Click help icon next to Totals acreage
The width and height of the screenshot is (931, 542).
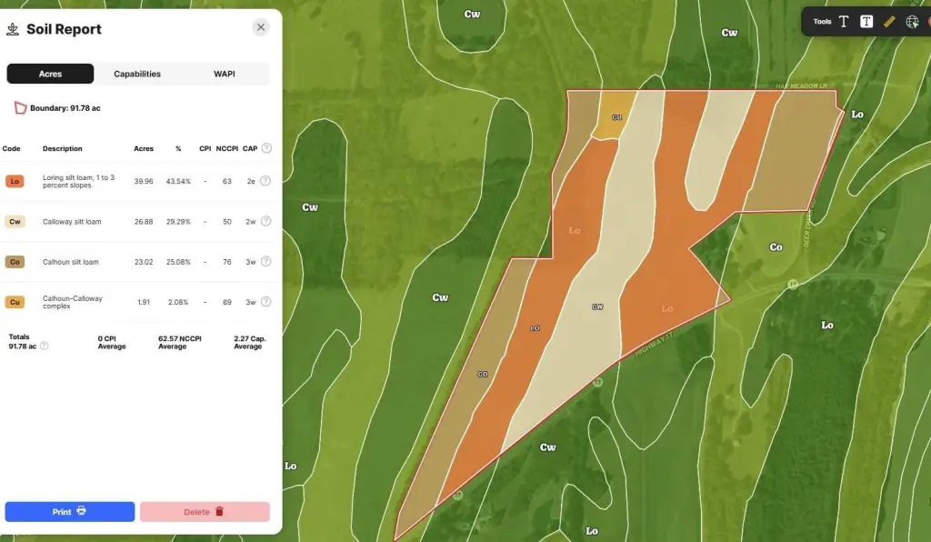[x=44, y=346]
